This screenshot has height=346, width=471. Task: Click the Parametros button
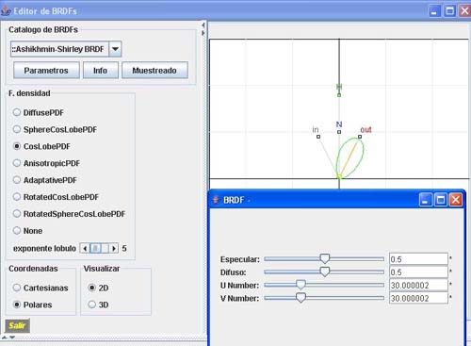click(x=46, y=70)
